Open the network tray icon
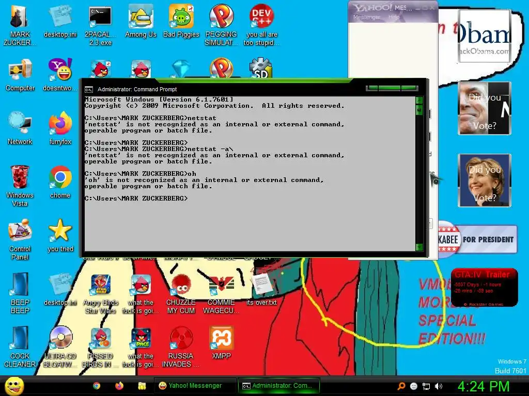529x396 pixels. click(426, 386)
